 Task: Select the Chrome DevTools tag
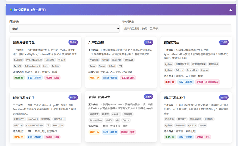pyautogui.click(x=34, y=125)
